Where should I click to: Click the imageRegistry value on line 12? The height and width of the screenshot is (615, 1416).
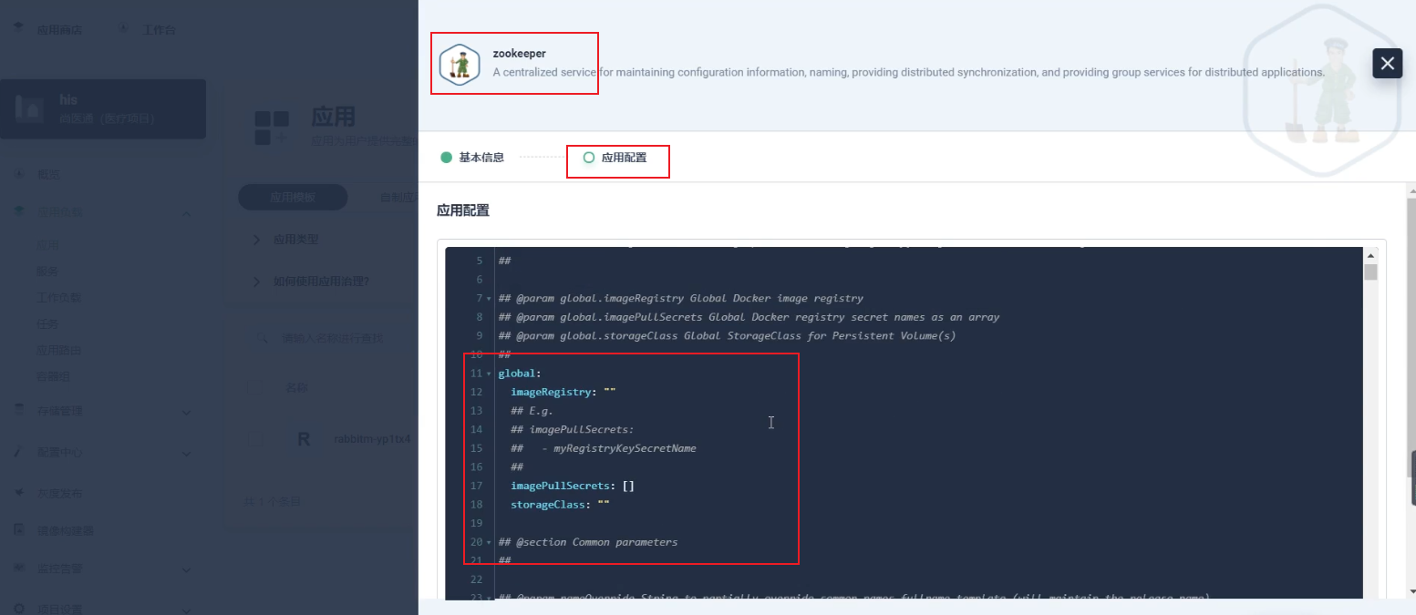609,392
